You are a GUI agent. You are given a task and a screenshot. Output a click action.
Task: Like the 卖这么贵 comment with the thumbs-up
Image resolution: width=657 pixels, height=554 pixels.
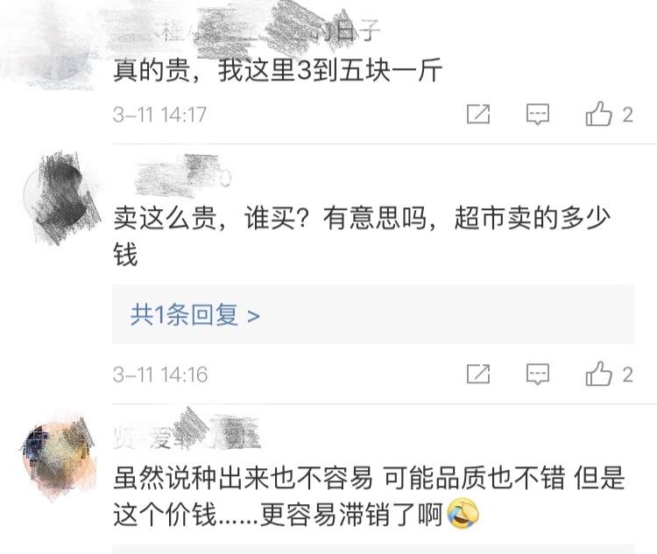[599, 374]
